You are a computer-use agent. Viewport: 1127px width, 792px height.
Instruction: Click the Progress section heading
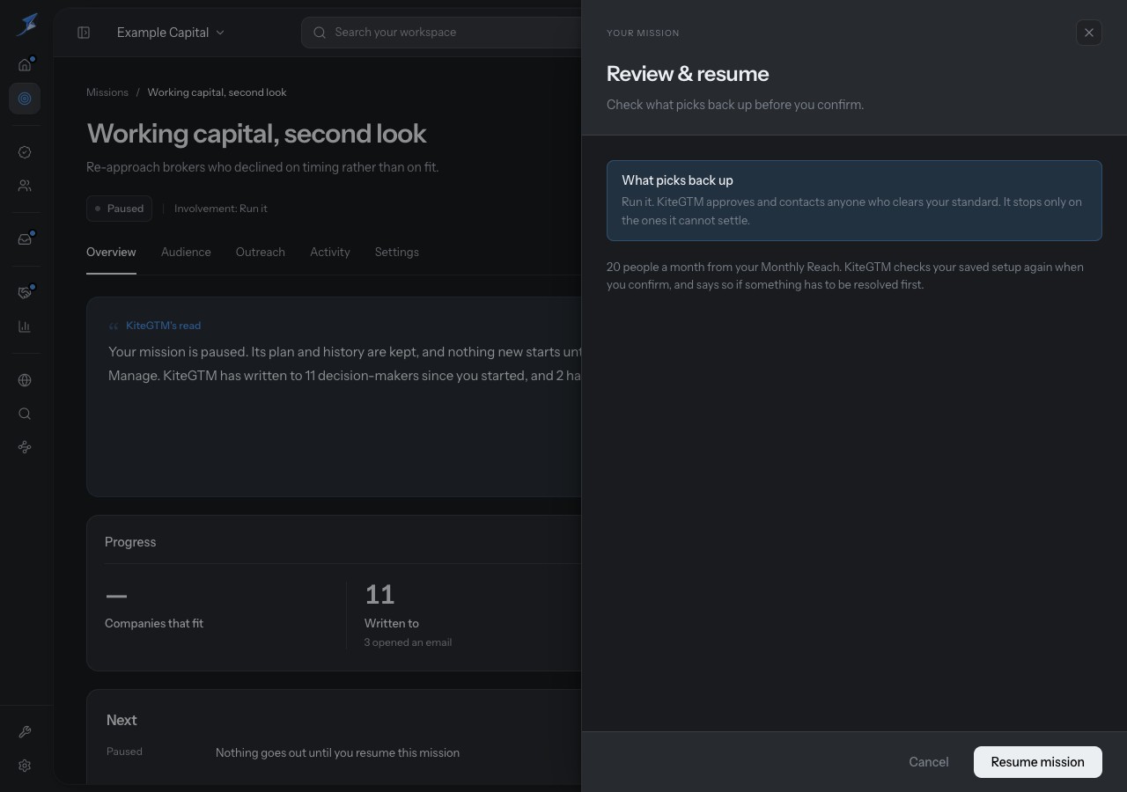[130, 542]
